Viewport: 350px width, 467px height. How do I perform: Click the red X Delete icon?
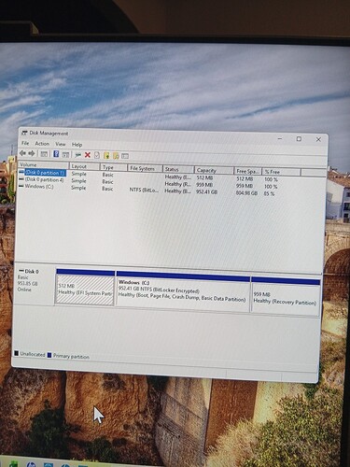[x=88, y=155]
